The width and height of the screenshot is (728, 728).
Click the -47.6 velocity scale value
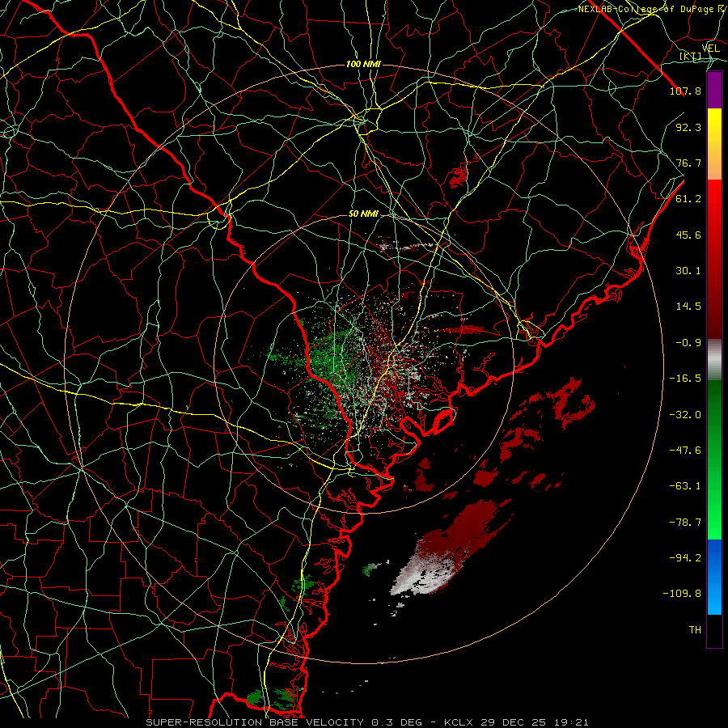[x=685, y=451]
